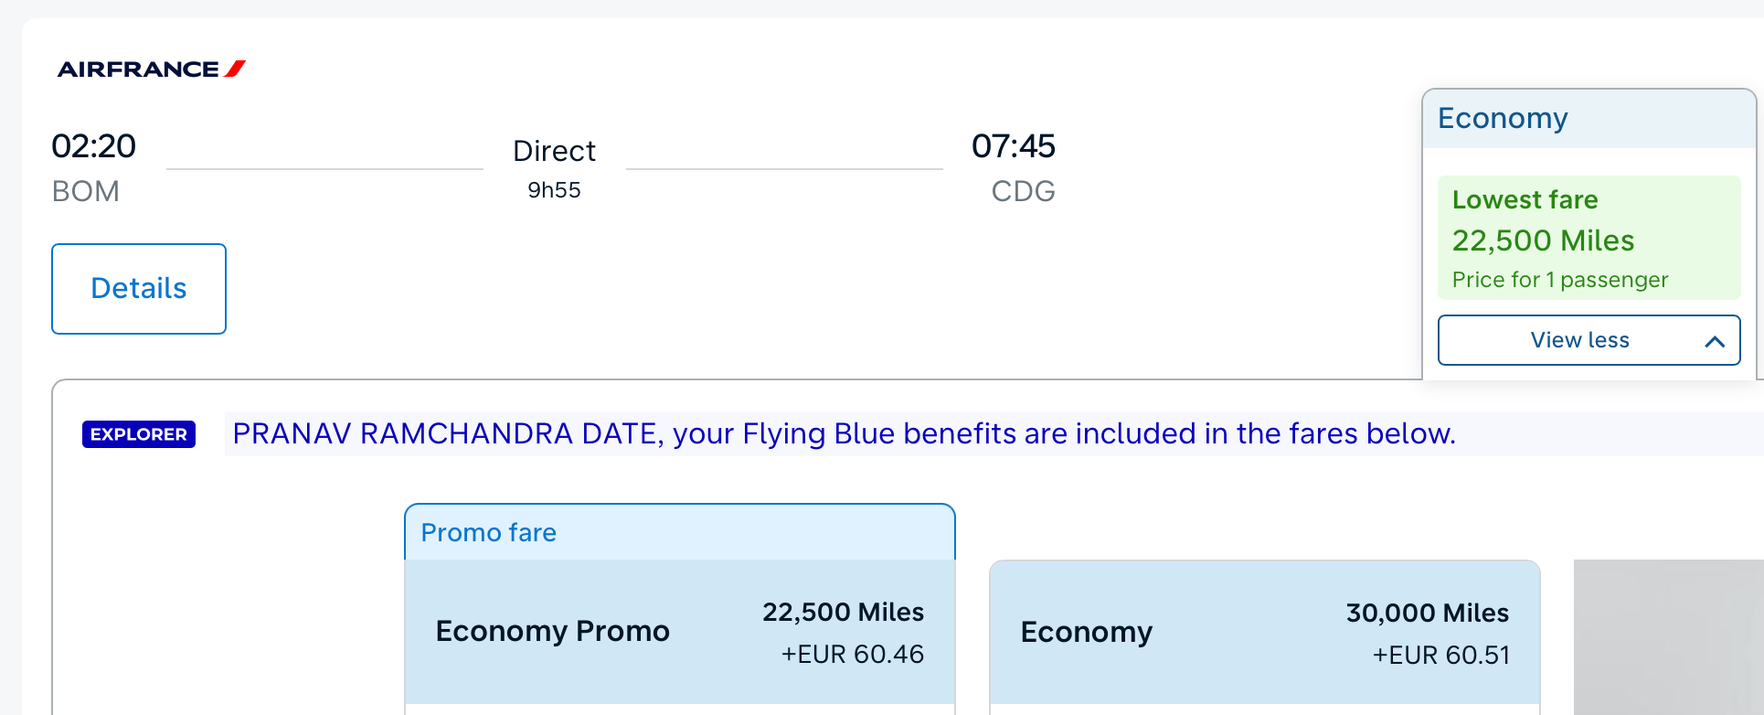Click the 9h55 duration label
Screen dimensions: 1764x715
(554, 190)
